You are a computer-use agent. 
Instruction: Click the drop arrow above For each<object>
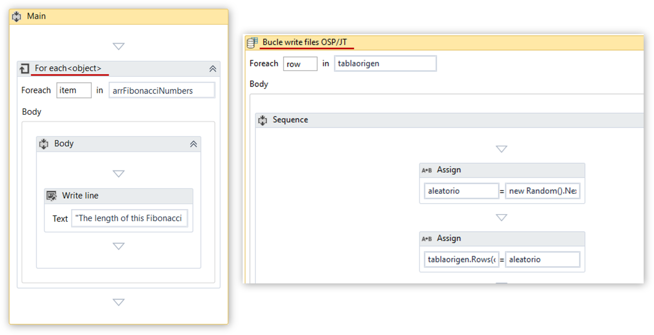[x=118, y=46]
